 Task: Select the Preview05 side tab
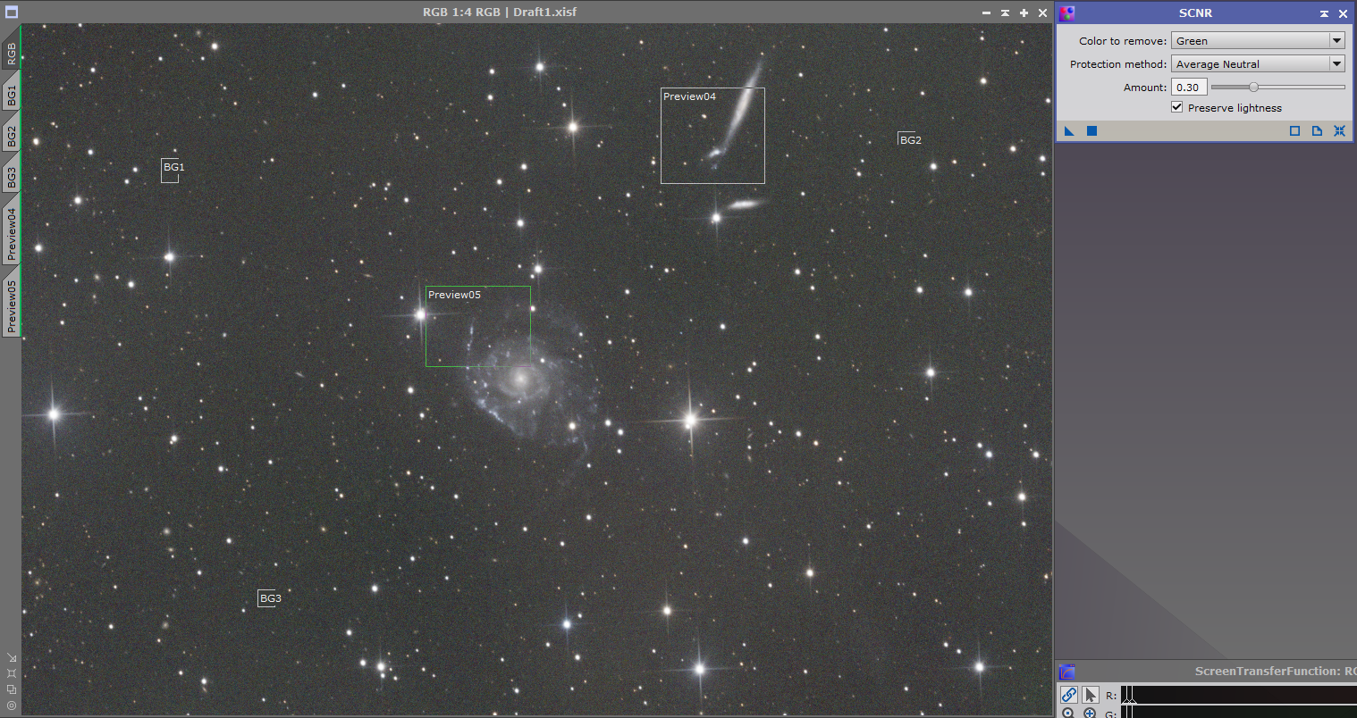[x=11, y=305]
